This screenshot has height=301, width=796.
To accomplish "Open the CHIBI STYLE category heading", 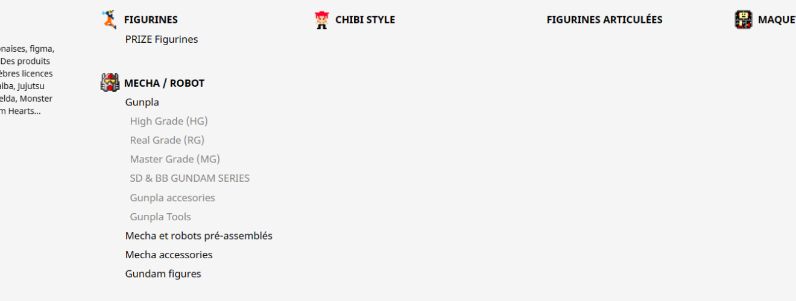I will click(365, 20).
